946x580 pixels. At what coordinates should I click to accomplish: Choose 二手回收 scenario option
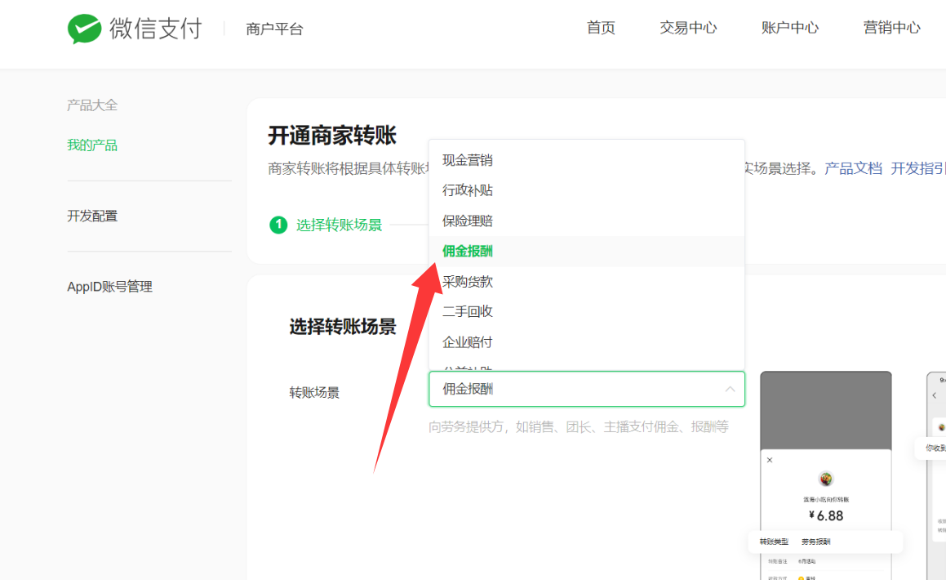(x=468, y=311)
